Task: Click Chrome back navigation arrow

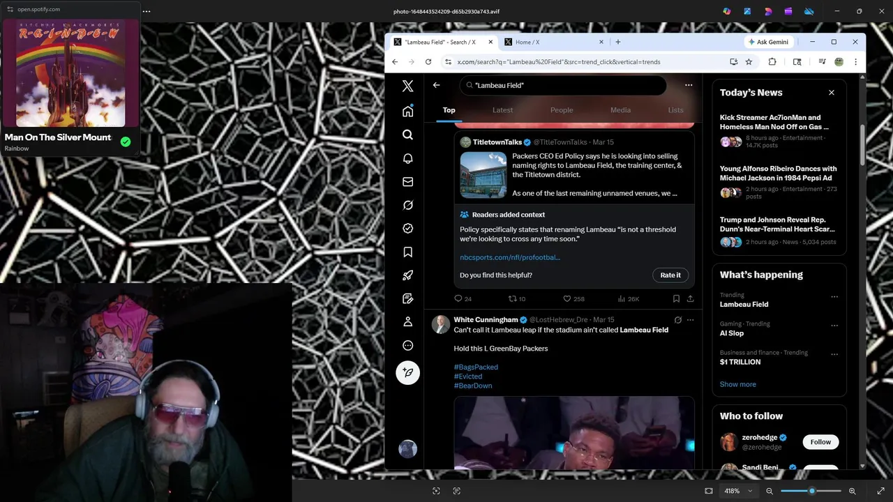Action: 395,62
